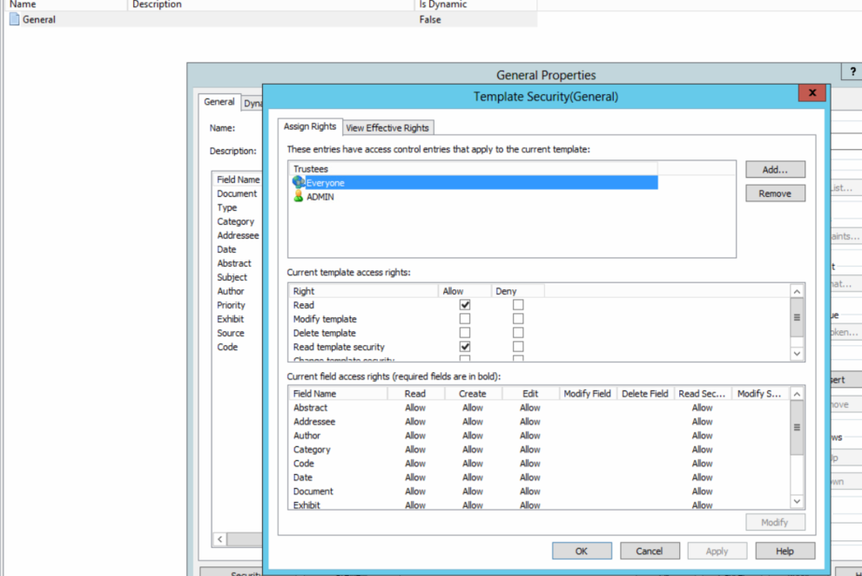The image size is (862, 576).
Task: Click the template rights list scroll-up arrow
Action: click(x=797, y=291)
